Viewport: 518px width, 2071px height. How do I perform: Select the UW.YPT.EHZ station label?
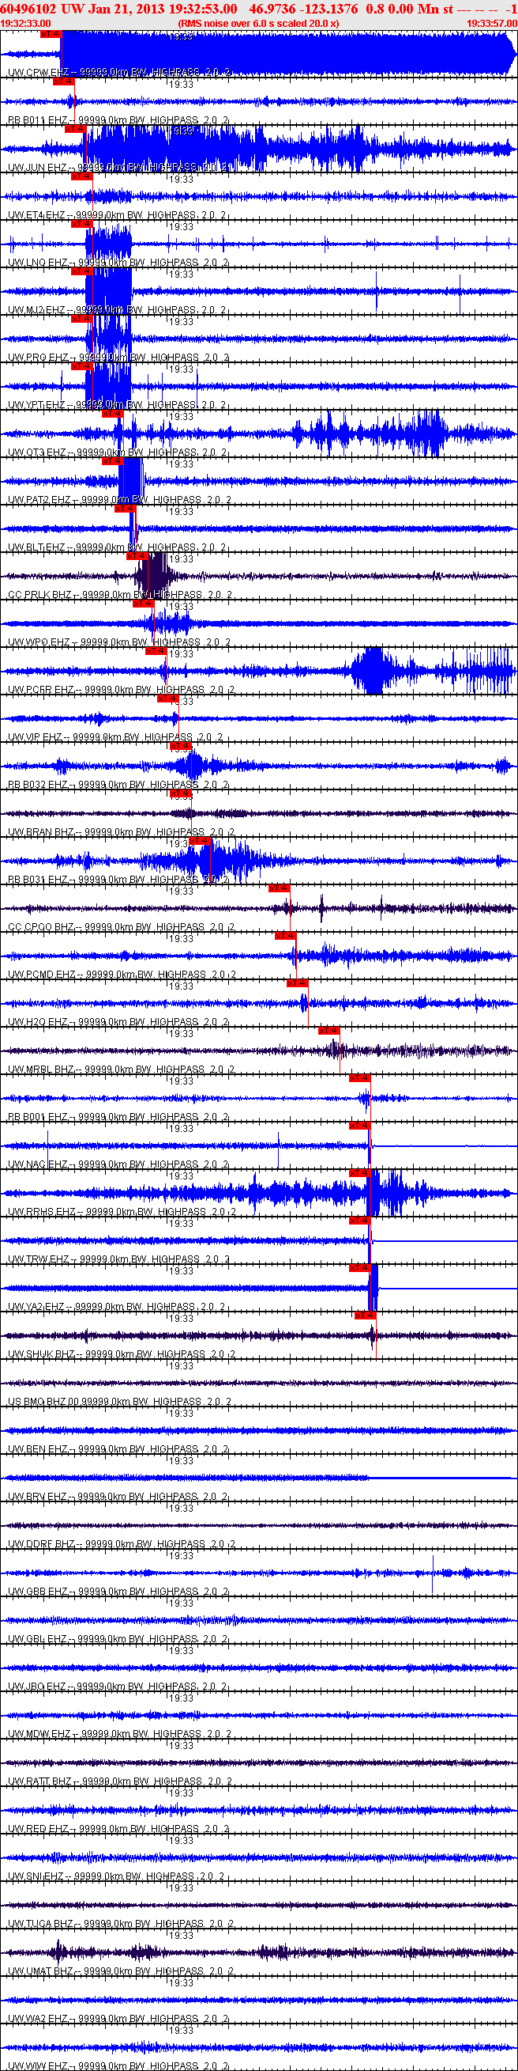click(37, 404)
